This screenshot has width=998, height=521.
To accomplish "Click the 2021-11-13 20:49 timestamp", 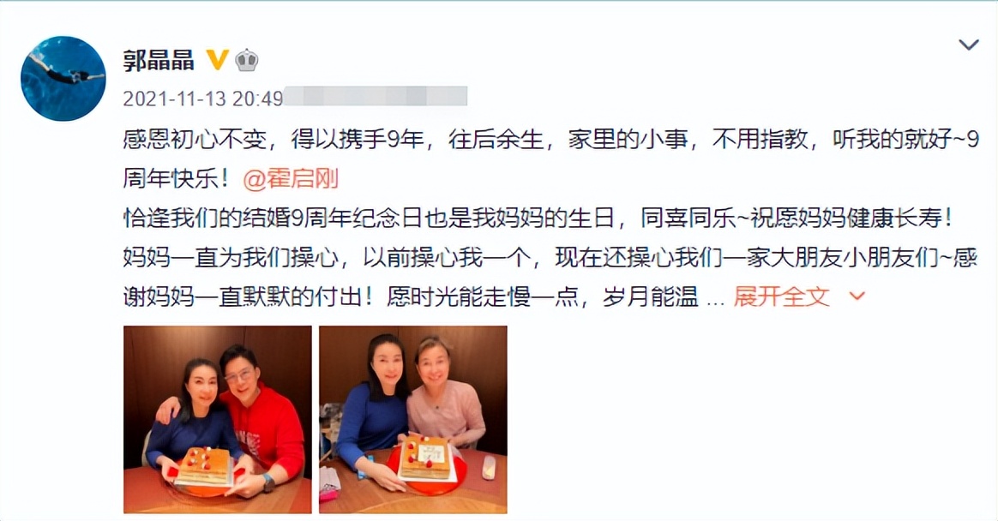I will pyautogui.click(x=202, y=99).
